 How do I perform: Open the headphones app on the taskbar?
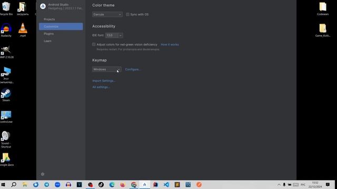click(x=68, y=184)
